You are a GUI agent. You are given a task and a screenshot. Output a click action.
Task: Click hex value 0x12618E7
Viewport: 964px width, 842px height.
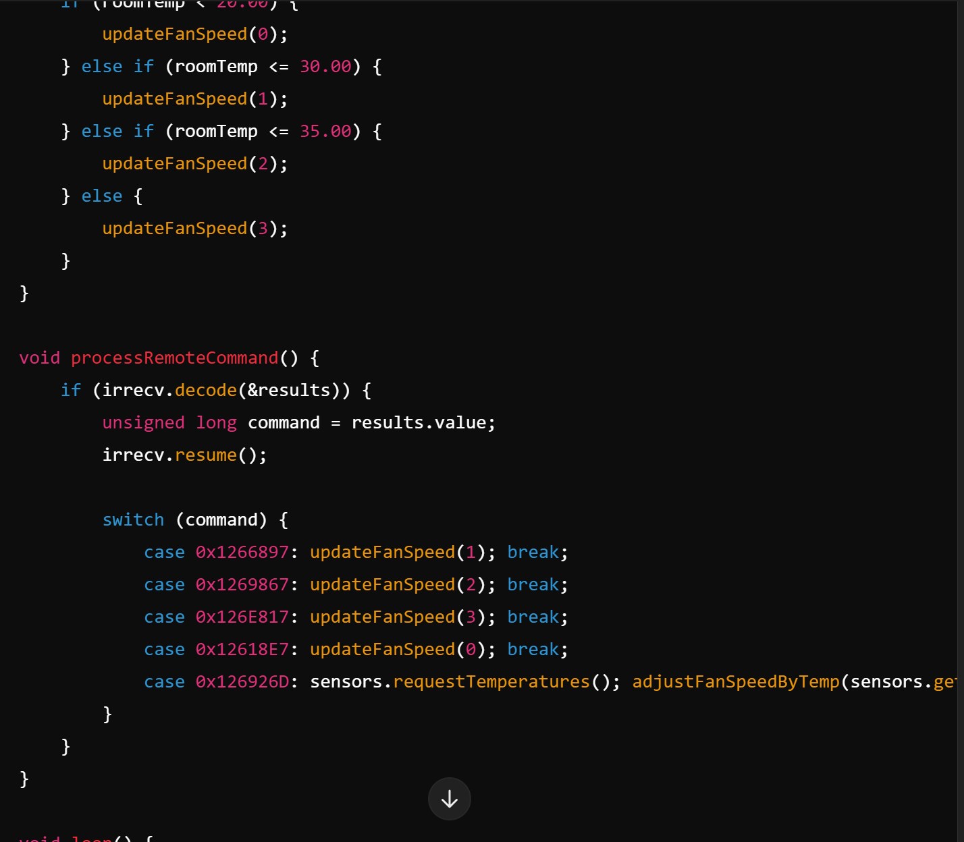click(242, 649)
